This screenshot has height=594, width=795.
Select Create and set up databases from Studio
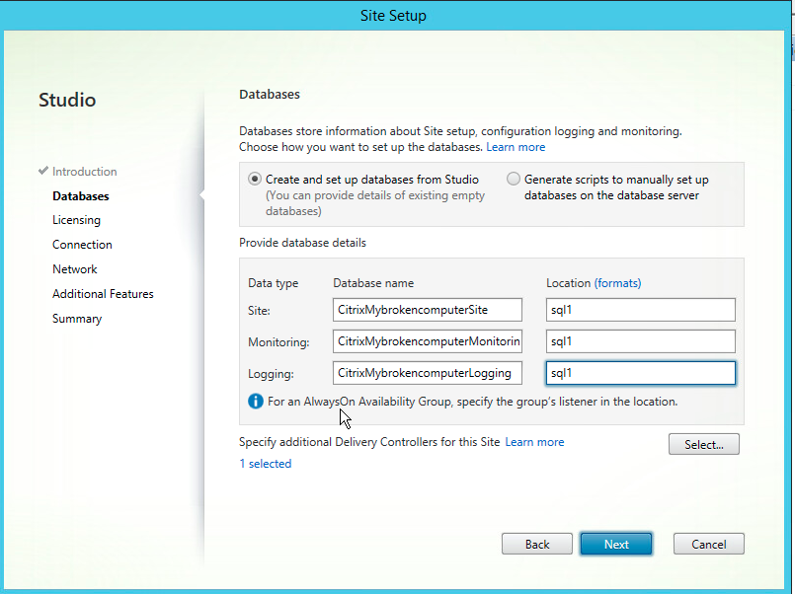tap(256, 180)
